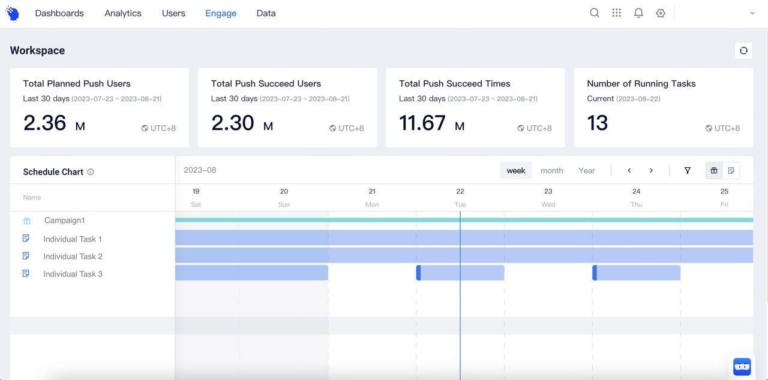The width and height of the screenshot is (768, 380).
Task: Expand the account dropdown chevron
Action: tap(752, 13)
